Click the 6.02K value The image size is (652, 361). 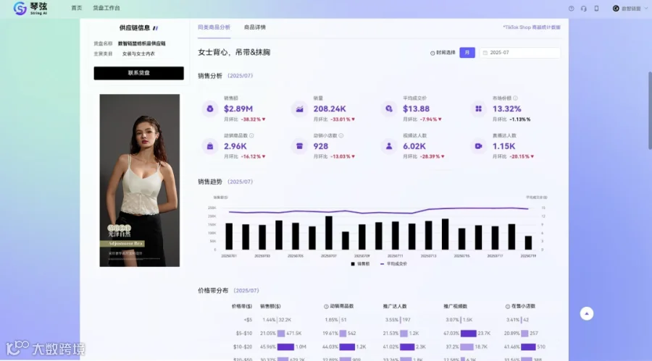point(414,146)
